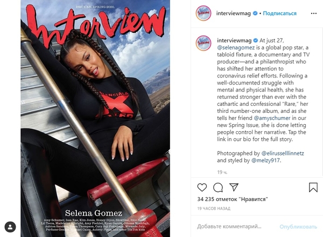Image resolution: width=323 pixels, height=237 pixels.
Task: Open the three-dot options menu
Action: coord(314,13)
